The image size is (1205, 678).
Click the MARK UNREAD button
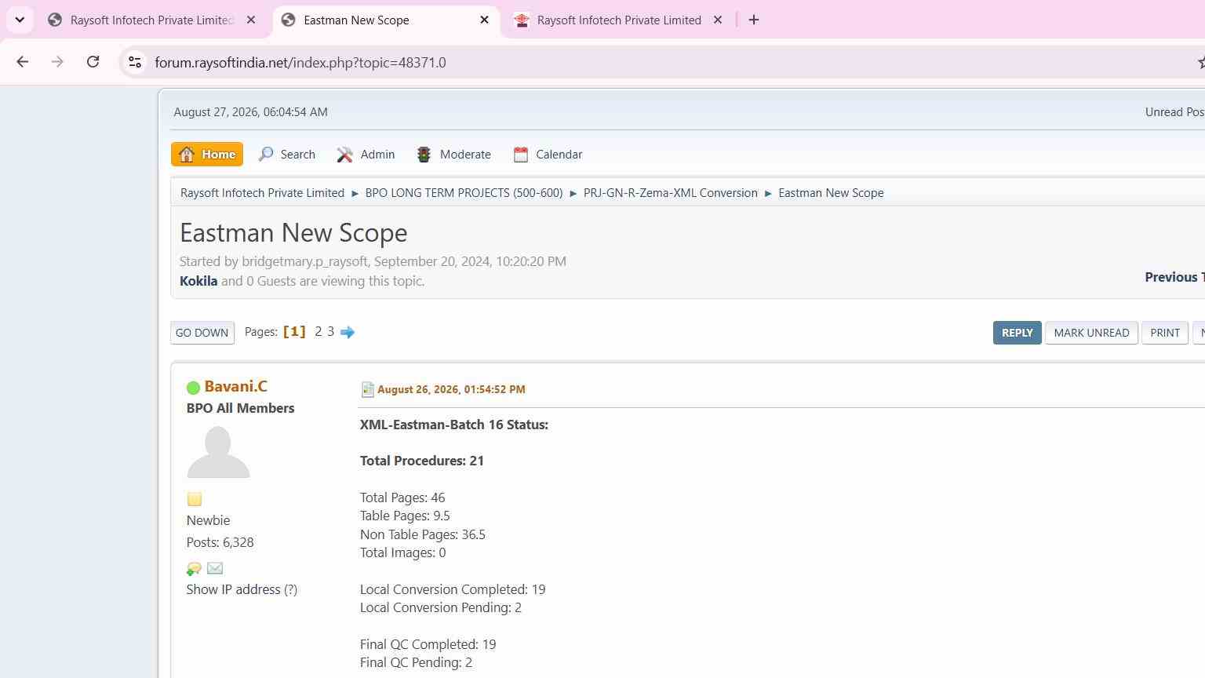pyautogui.click(x=1091, y=333)
